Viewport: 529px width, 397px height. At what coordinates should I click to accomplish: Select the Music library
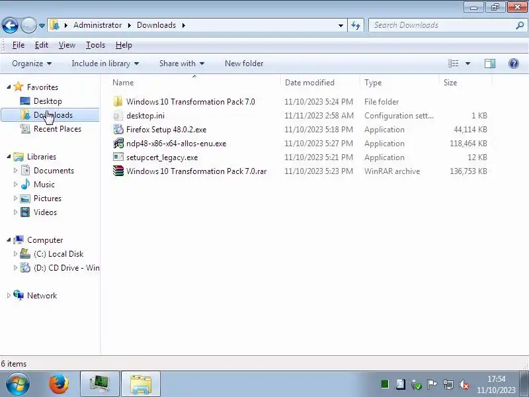tap(44, 185)
